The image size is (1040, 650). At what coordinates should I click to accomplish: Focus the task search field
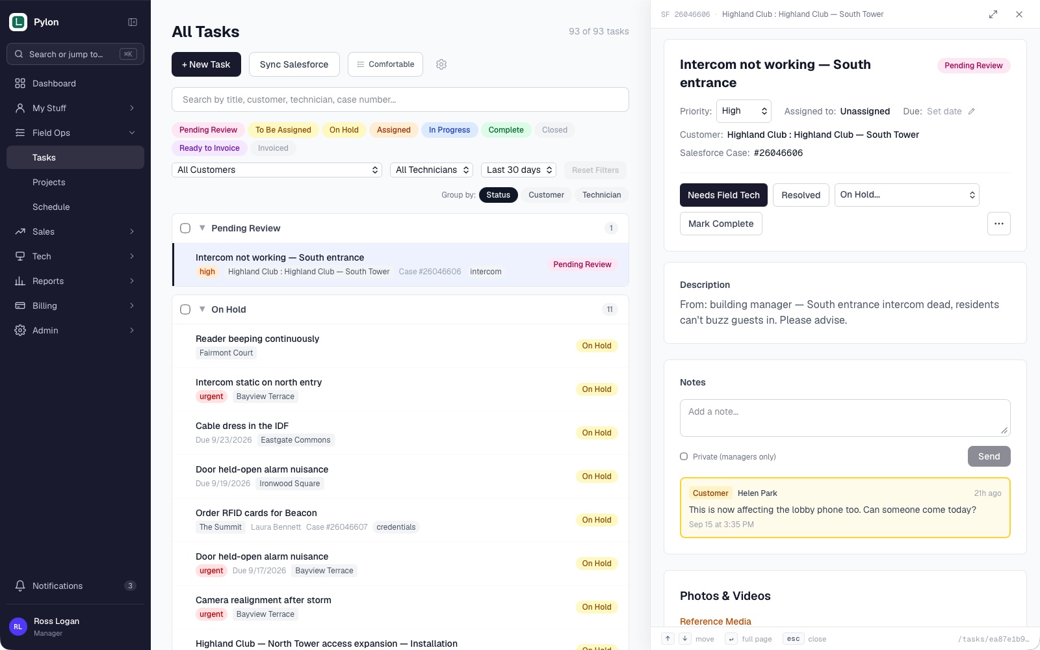pyautogui.click(x=400, y=99)
